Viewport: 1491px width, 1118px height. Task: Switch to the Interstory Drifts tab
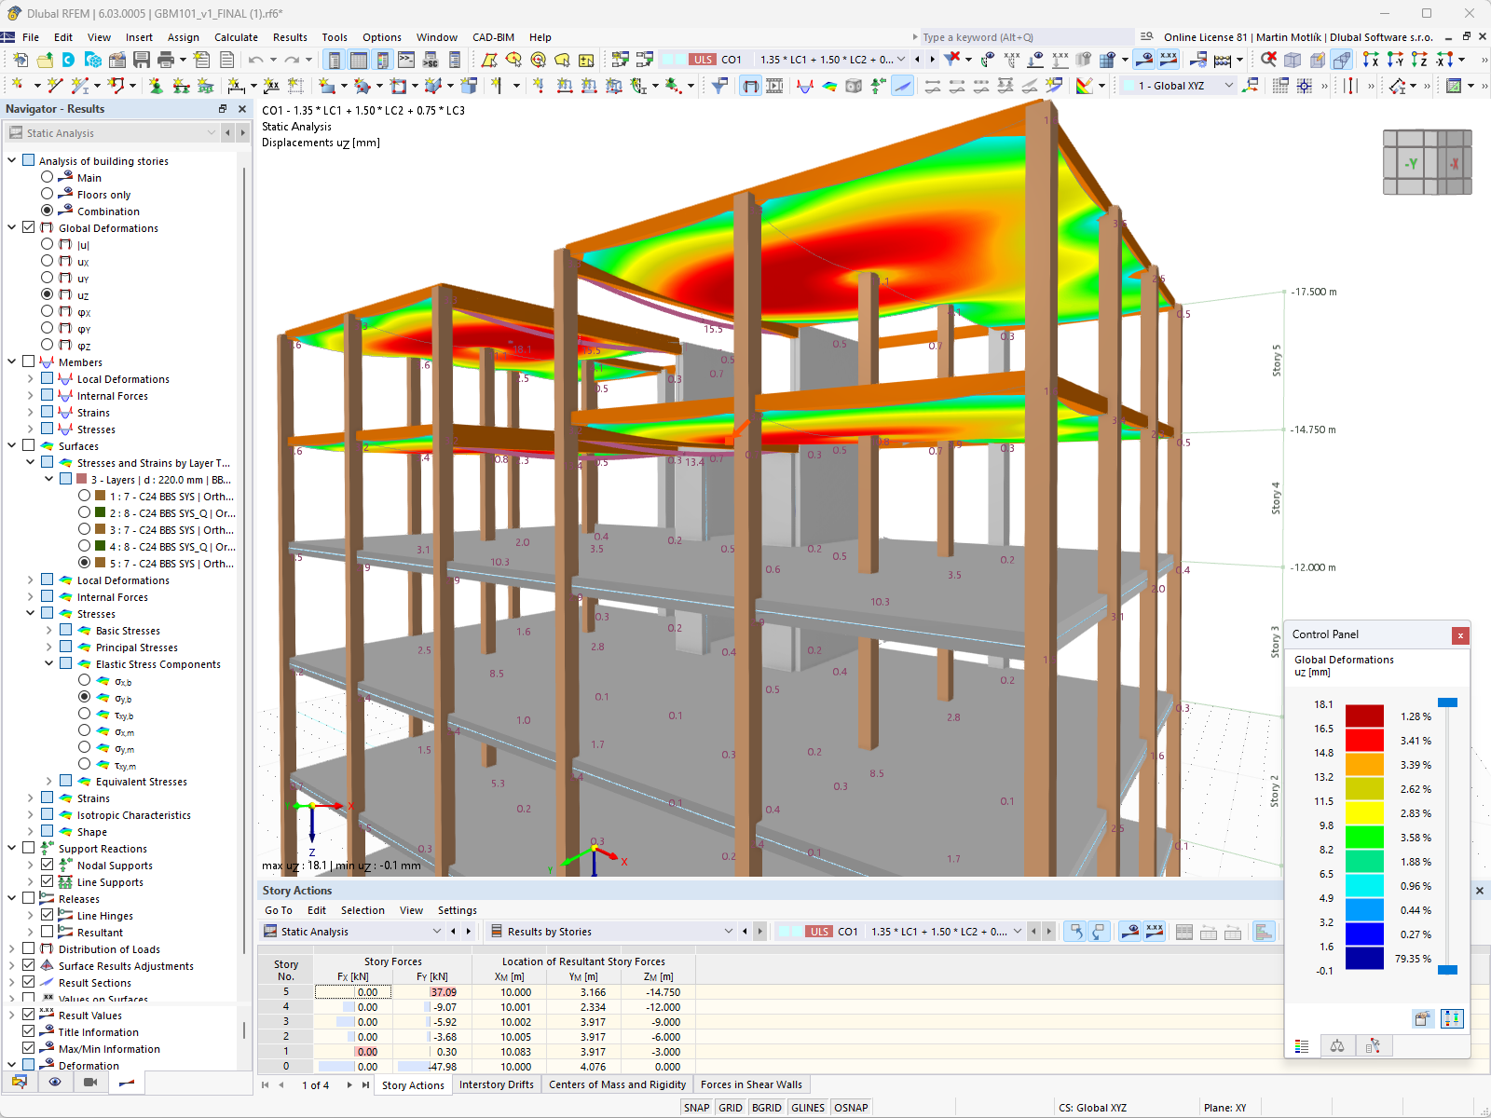pos(497,1084)
